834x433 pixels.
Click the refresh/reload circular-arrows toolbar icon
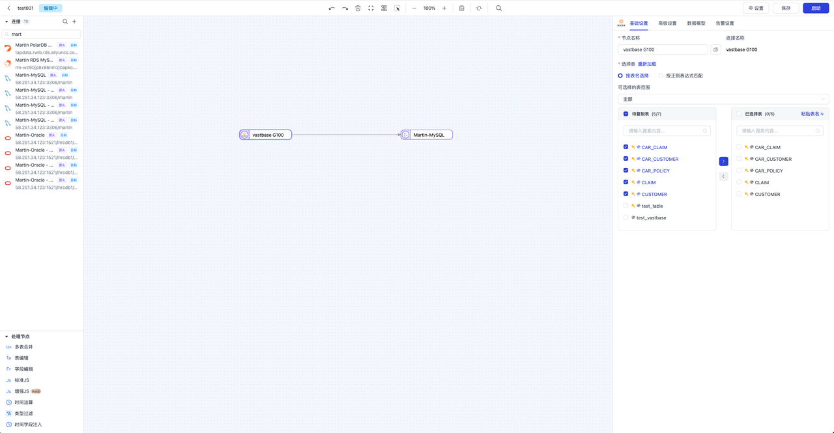click(x=479, y=8)
